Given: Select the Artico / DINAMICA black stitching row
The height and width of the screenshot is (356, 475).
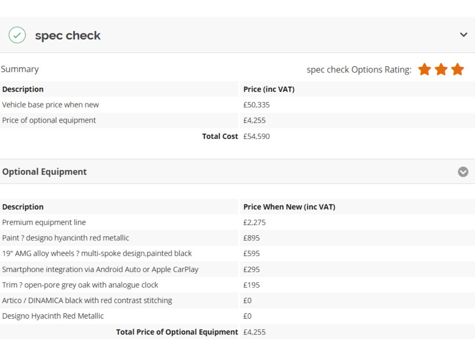Looking at the screenshot, I should (87, 301).
